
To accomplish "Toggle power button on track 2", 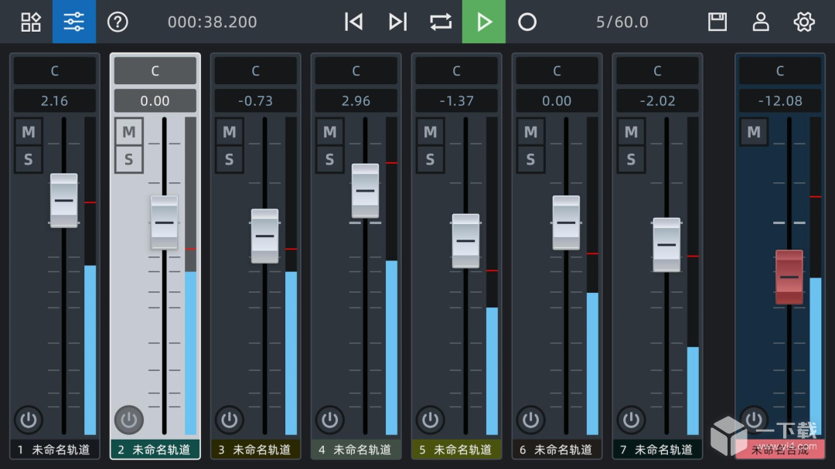I will point(129,420).
